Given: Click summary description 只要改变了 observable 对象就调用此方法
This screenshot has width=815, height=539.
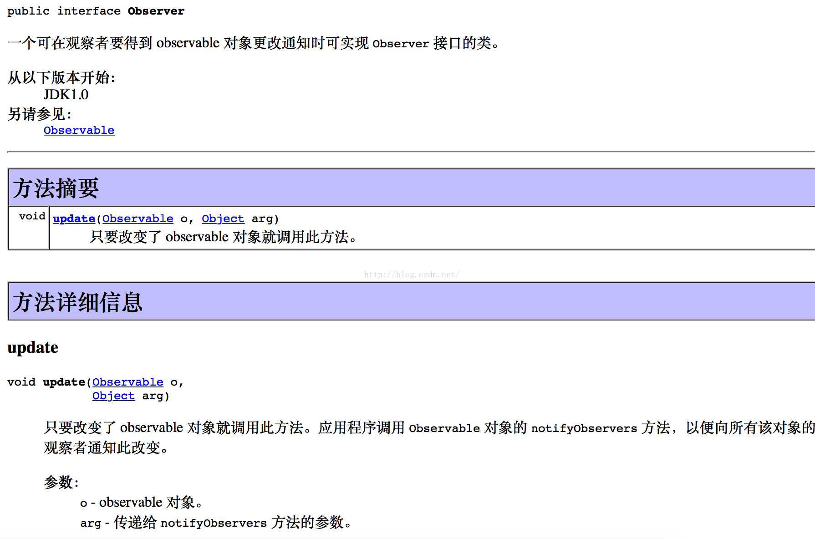Looking at the screenshot, I should pyautogui.click(x=223, y=237).
